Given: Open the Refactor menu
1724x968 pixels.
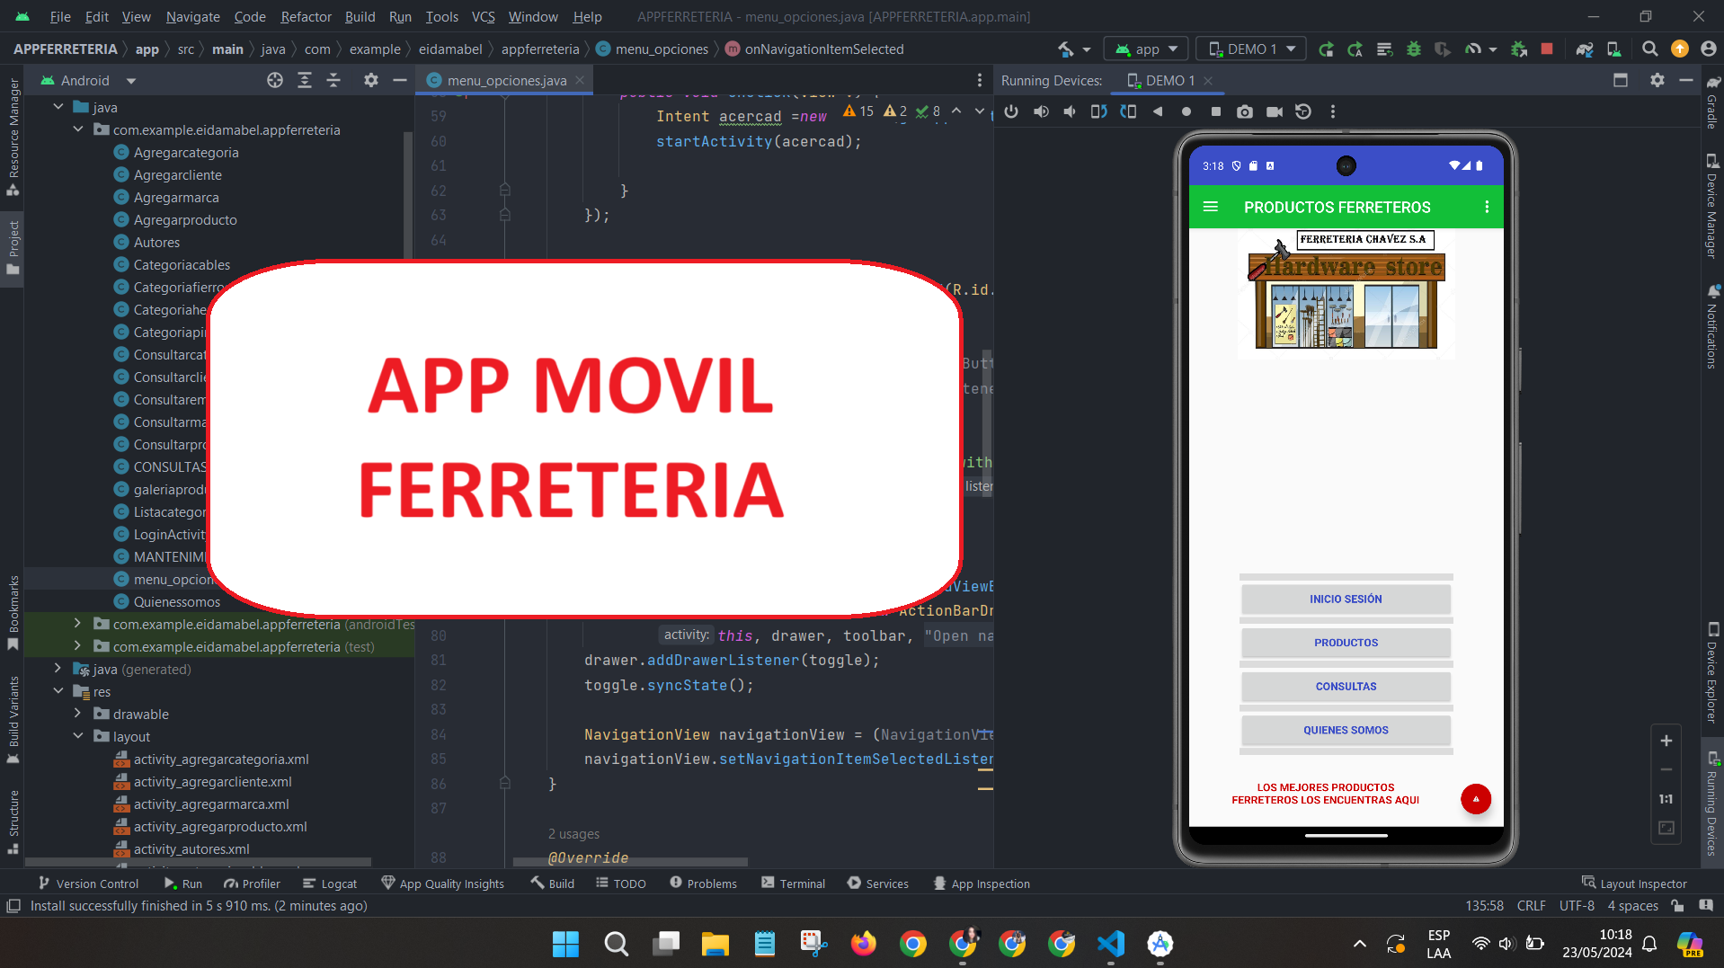Looking at the screenshot, I should click(306, 16).
